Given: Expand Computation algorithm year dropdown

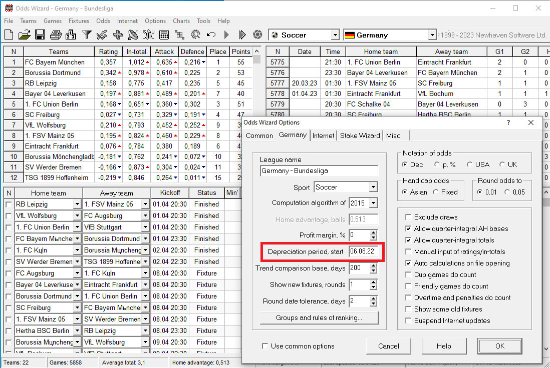Looking at the screenshot, I should [x=373, y=203].
